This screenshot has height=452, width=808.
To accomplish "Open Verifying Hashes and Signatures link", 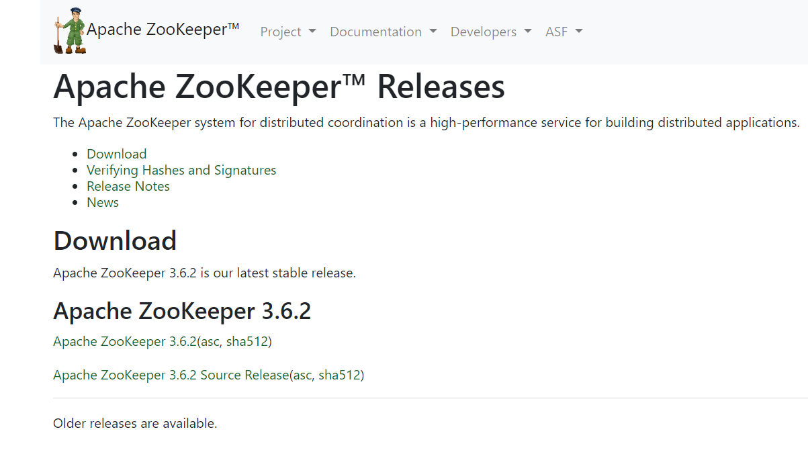I will [x=181, y=170].
